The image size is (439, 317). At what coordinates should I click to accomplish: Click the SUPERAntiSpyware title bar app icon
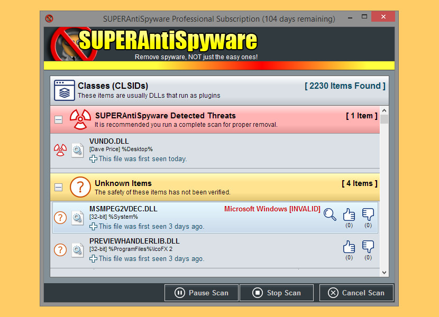49,18
